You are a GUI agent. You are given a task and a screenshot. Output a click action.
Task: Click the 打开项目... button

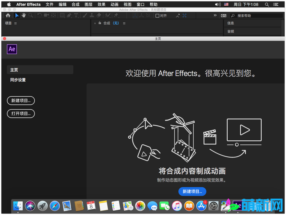[21, 114]
